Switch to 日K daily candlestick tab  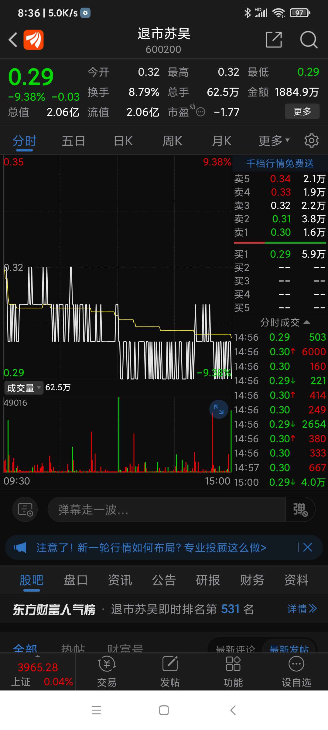click(x=123, y=141)
